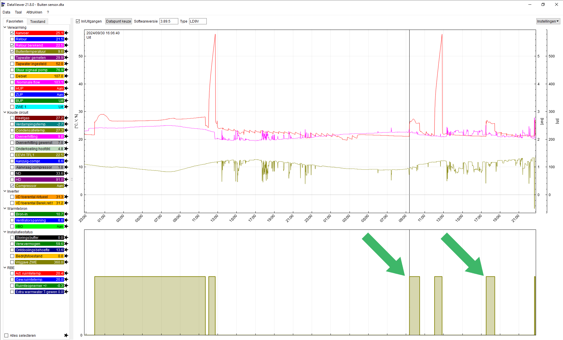The height and width of the screenshot is (340, 563).
Task: Click the Datapunt keuze button
Action: 118,21
